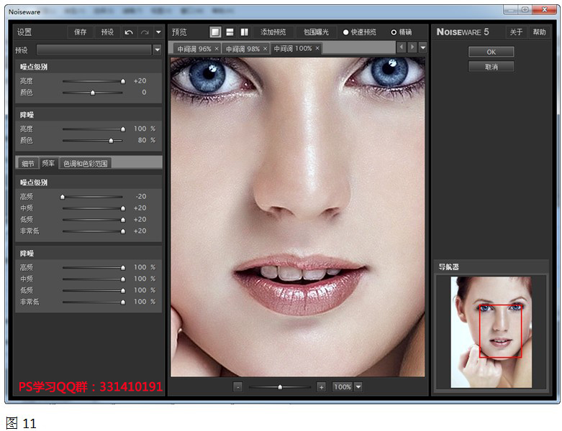Image resolution: width=562 pixels, height=431 pixels.
Task: Click the main face preview image
Action: tap(297, 217)
